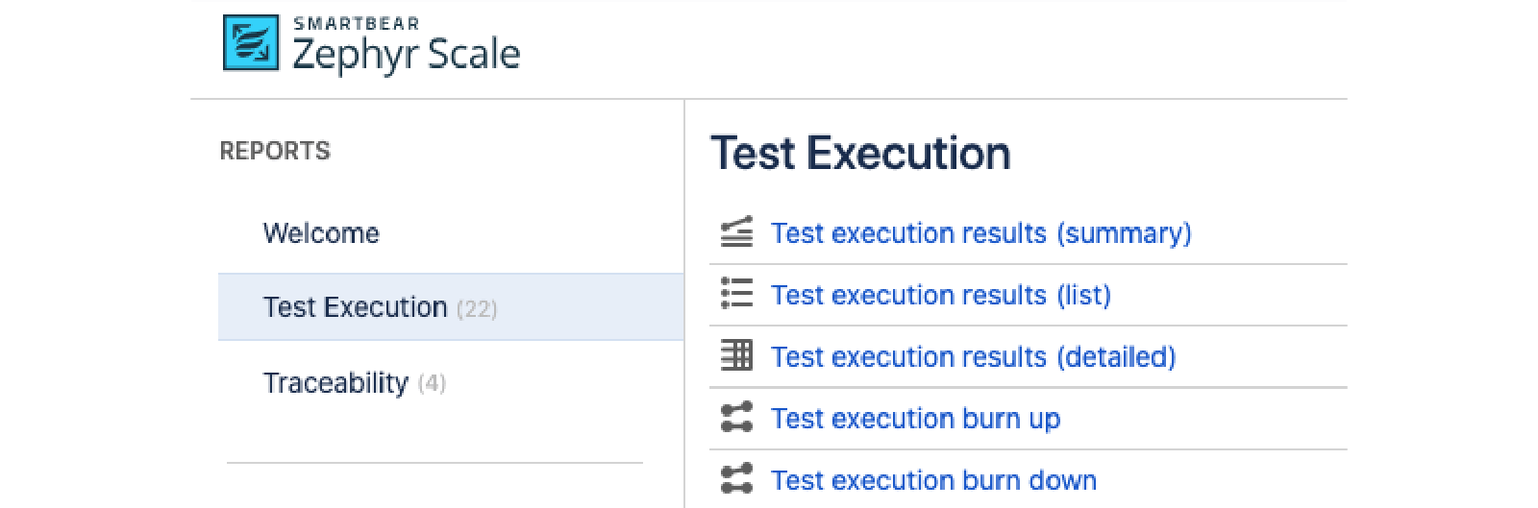Click the burn down chart icon
The width and height of the screenshot is (1538, 508).
(737, 479)
